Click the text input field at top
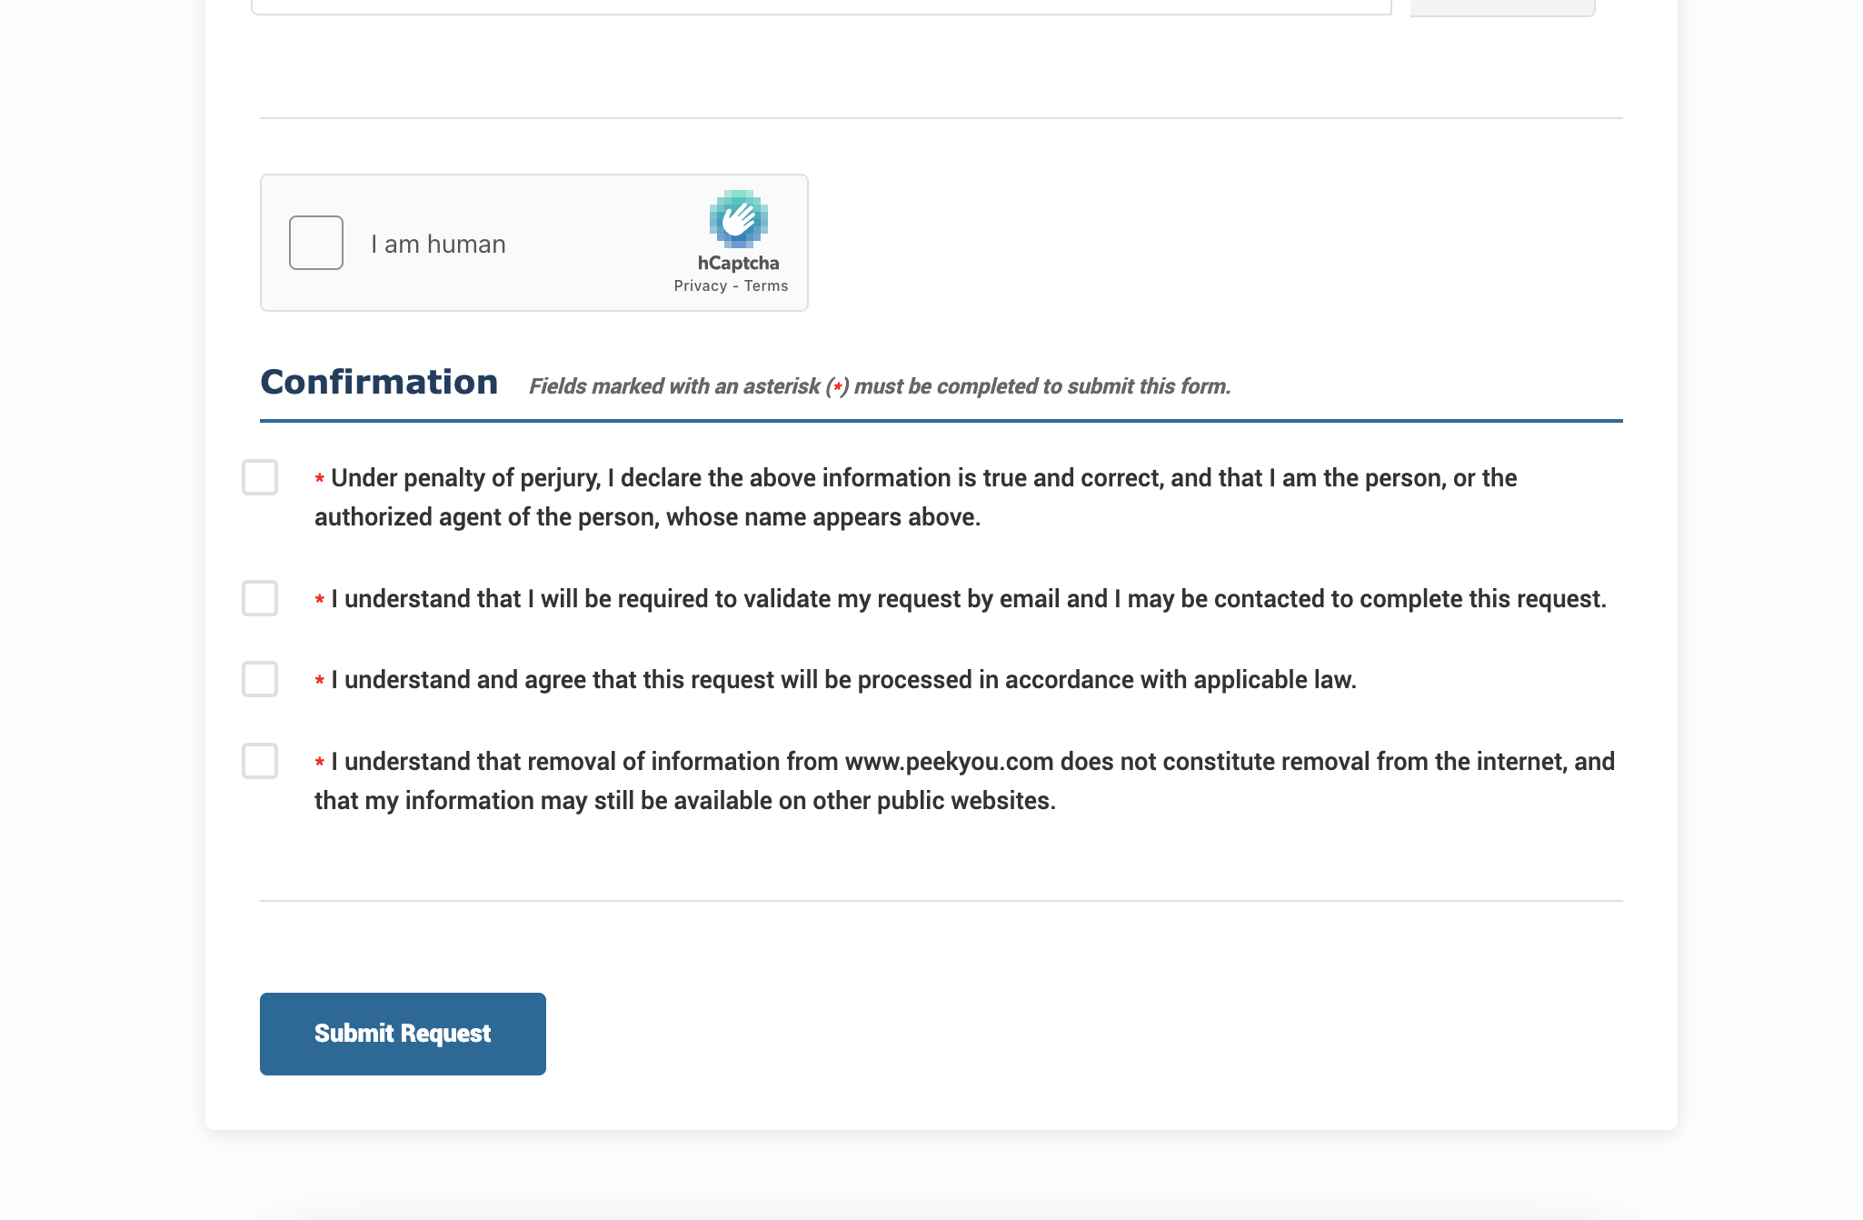1863x1220 pixels. [x=821, y=6]
